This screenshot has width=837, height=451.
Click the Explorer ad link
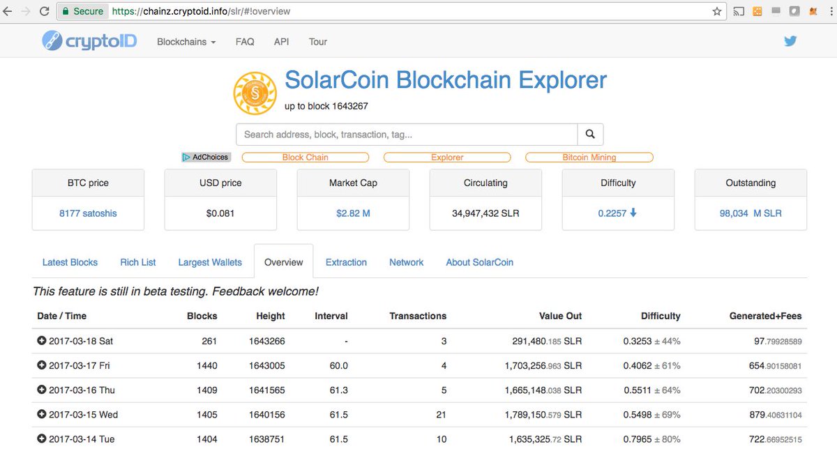(447, 158)
